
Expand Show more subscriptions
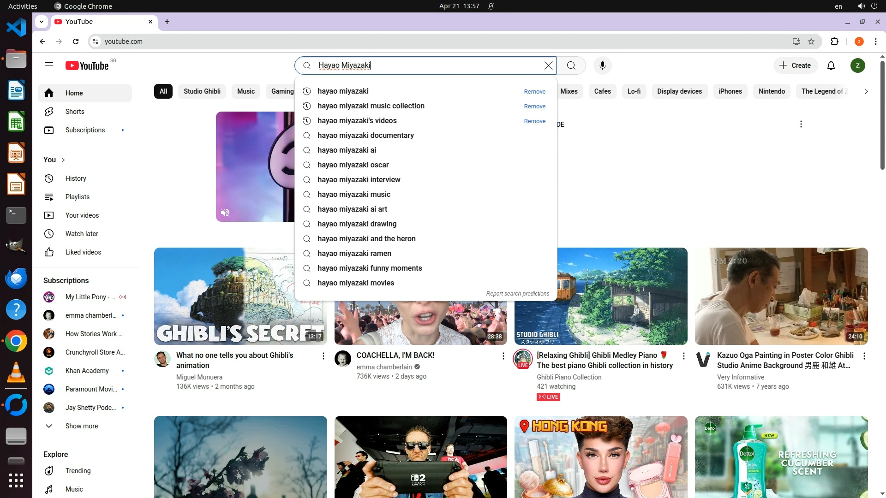pyautogui.click(x=81, y=426)
